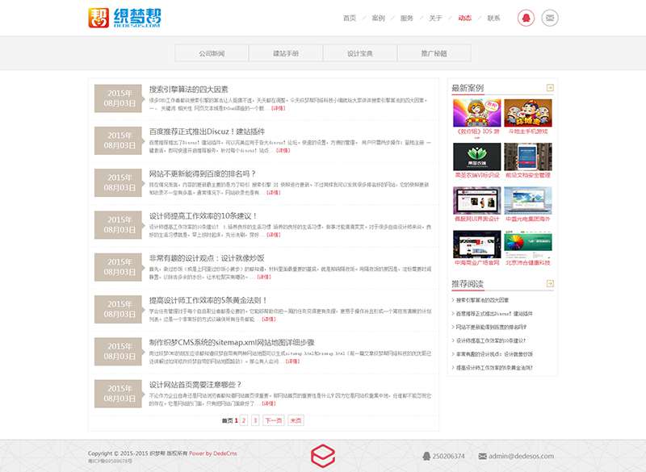Open sidebar link 非常有趣的设计观点：设计就像炒饭
Image resolution: width=646 pixels, height=472 pixels.
point(494,354)
